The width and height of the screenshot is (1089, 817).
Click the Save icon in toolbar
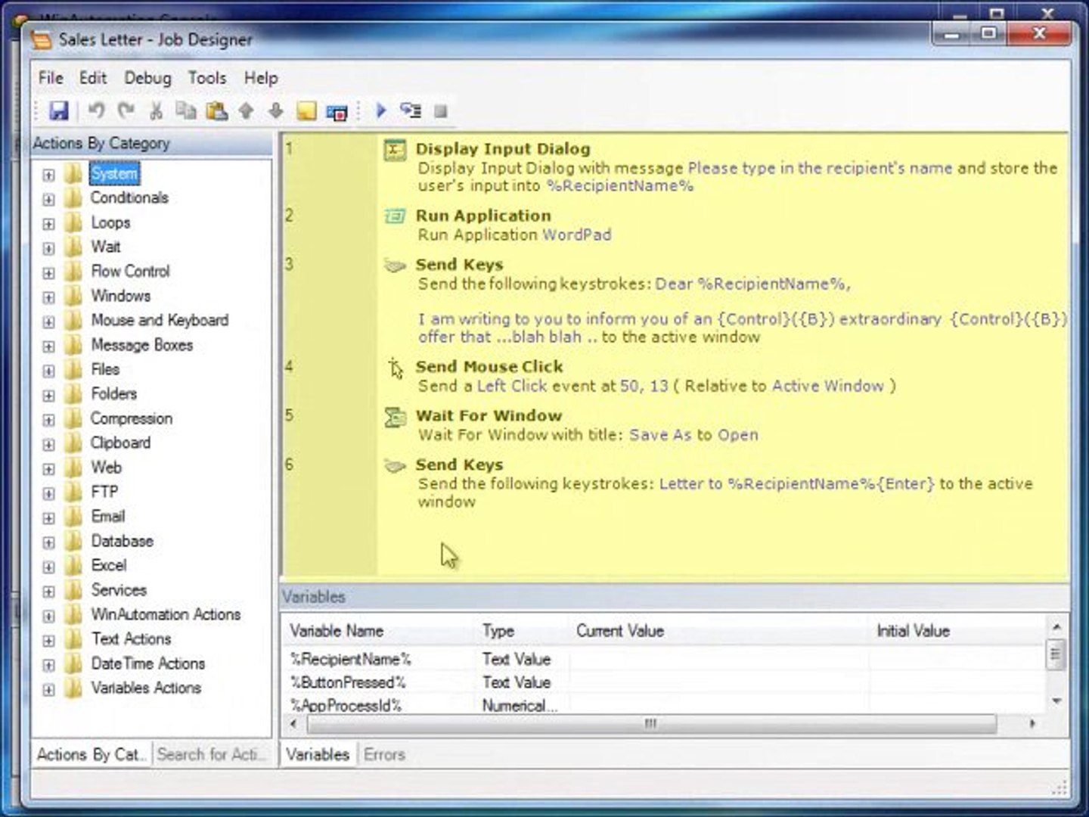59,111
